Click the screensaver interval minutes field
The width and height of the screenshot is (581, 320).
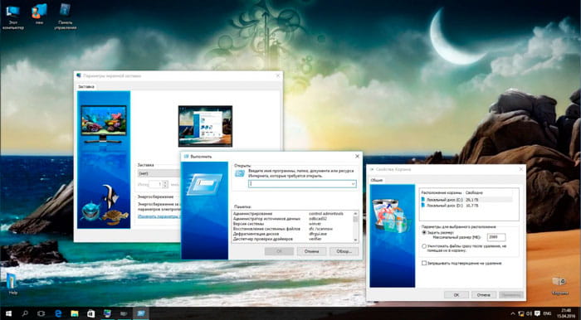click(156, 184)
